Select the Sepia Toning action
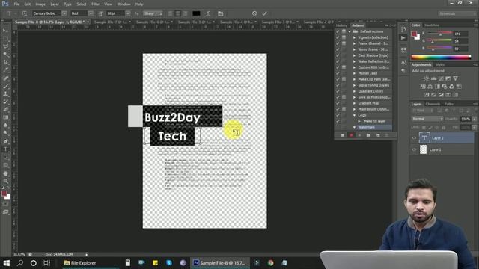Screen dimensions: 479x269 [373, 85]
